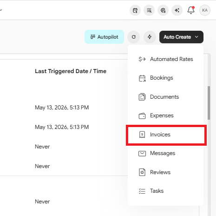Click the refresh icon button
This screenshot has height=216, width=216.
(x=134, y=37)
